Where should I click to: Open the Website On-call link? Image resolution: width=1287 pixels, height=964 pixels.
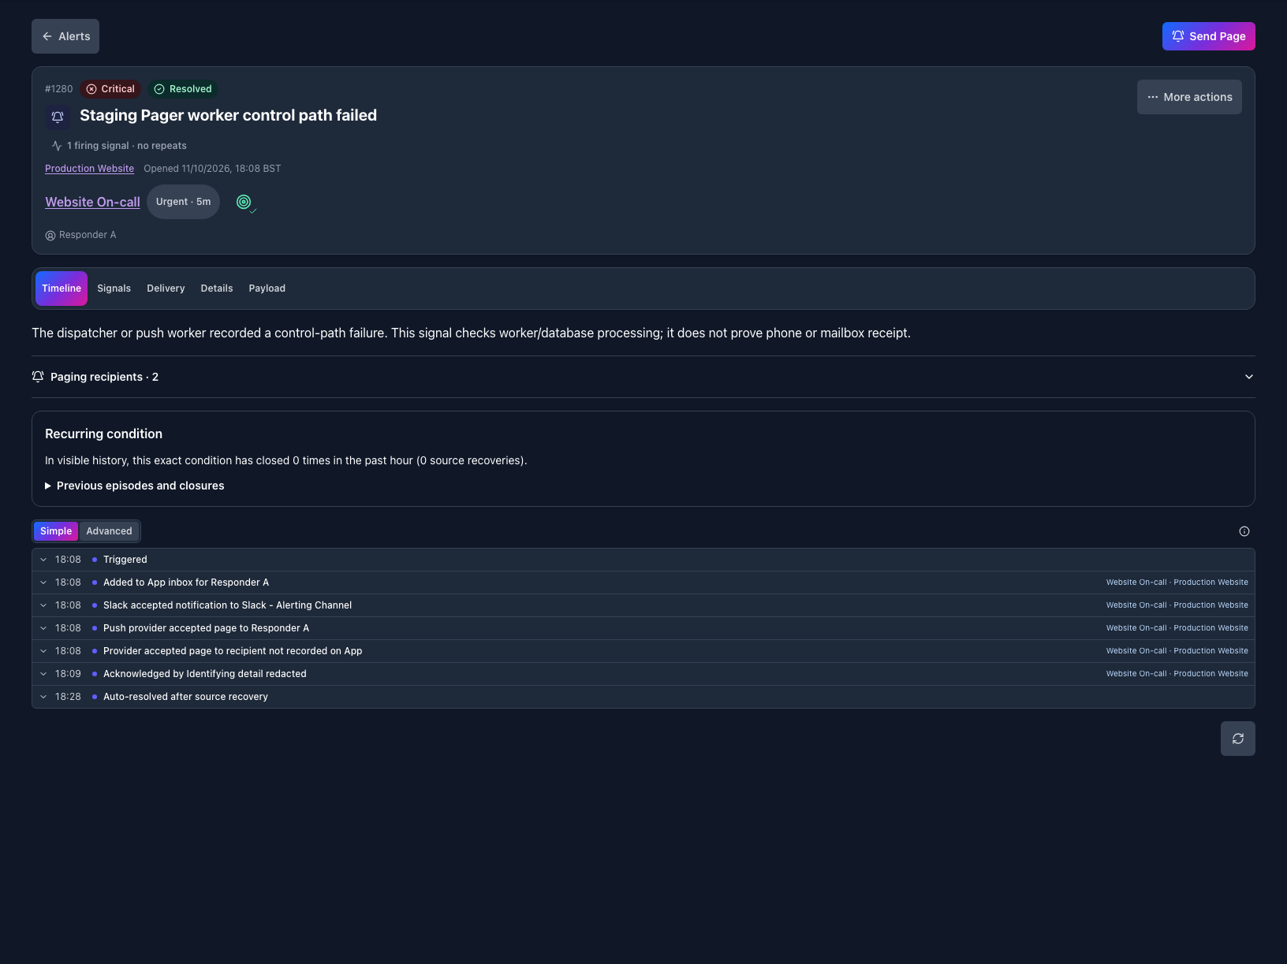point(92,202)
